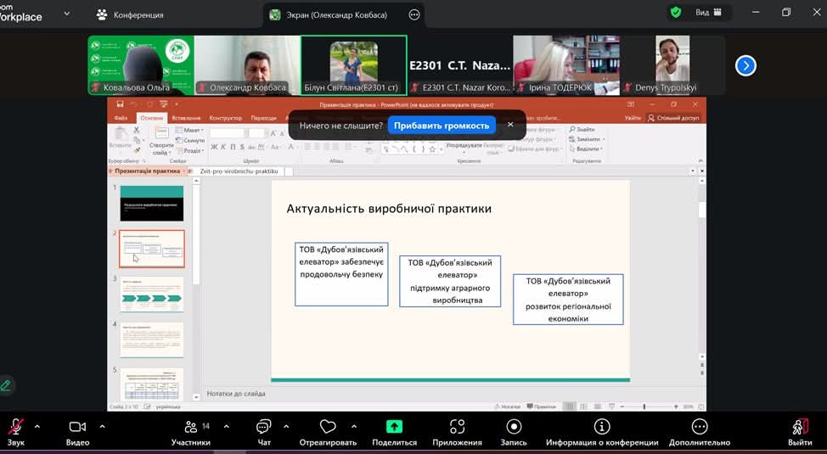
Task: Expand video options arrow next to camera
Action: (102, 426)
